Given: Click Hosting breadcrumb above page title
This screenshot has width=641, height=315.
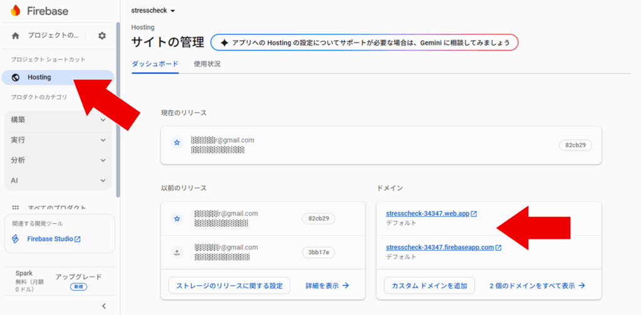Looking at the screenshot, I should pyautogui.click(x=143, y=27).
